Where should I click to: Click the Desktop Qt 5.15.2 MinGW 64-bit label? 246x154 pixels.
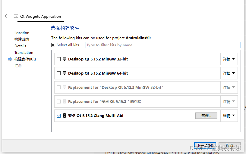click(98, 73)
